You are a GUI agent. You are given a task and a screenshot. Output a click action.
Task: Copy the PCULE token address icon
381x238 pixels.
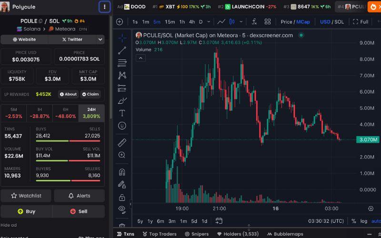click(40, 21)
